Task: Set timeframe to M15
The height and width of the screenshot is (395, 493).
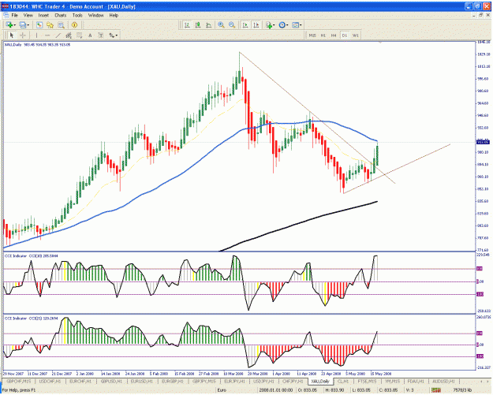Action: coord(312,35)
